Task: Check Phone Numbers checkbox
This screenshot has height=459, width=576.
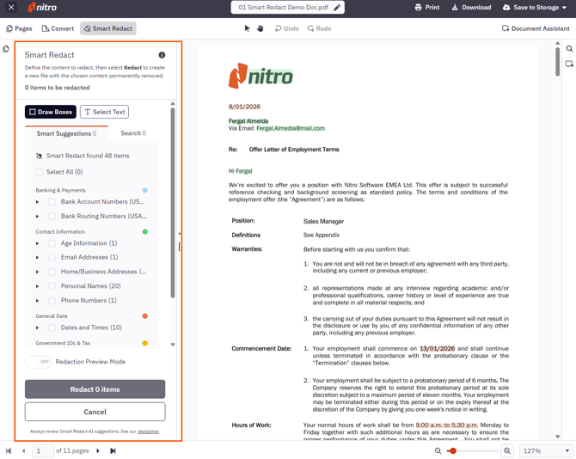Action: (52, 300)
